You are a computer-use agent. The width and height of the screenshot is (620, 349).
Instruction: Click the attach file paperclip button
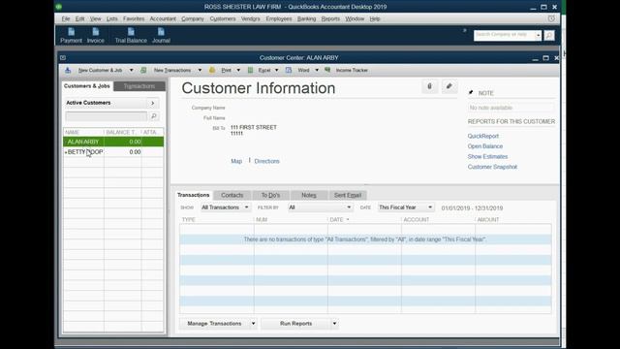coord(430,86)
